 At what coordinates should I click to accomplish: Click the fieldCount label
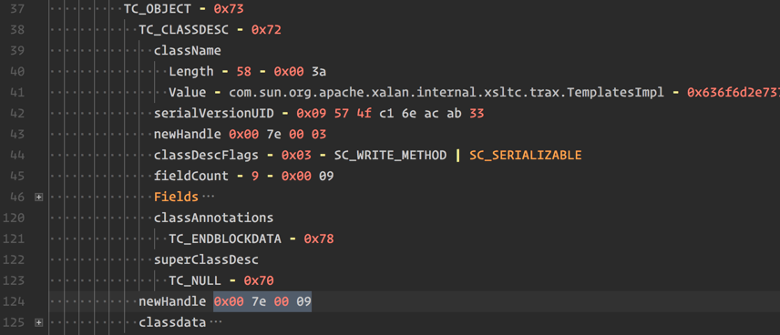[191, 176]
